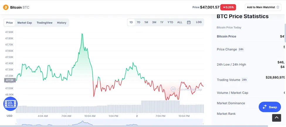Click the page vertical scrollbar on right edge
The height and width of the screenshot is (127, 286).
[x=285, y=33]
